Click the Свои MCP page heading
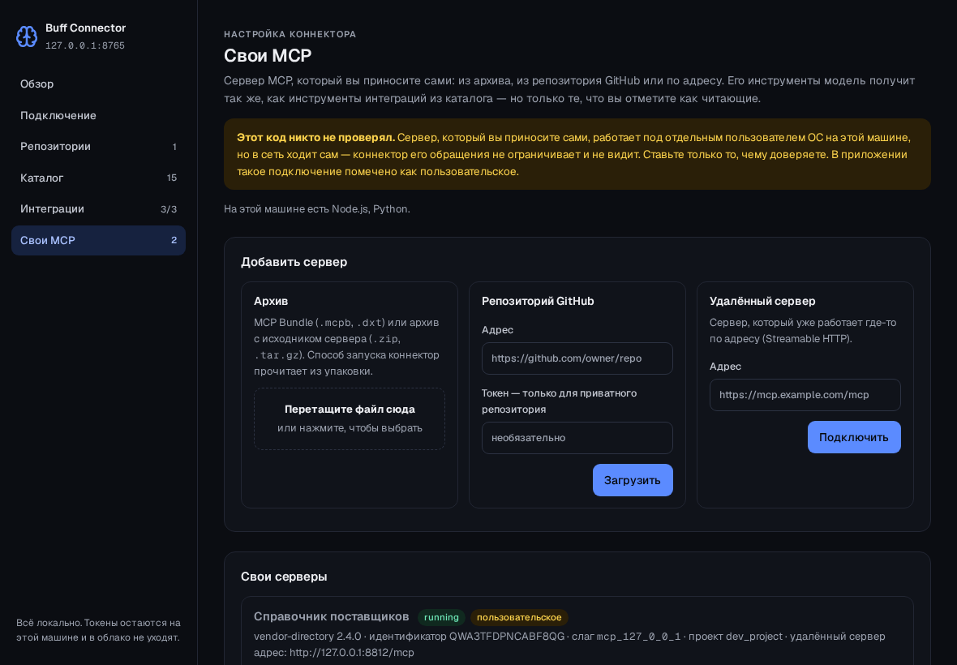This screenshot has width=957, height=665. (x=268, y=55)
